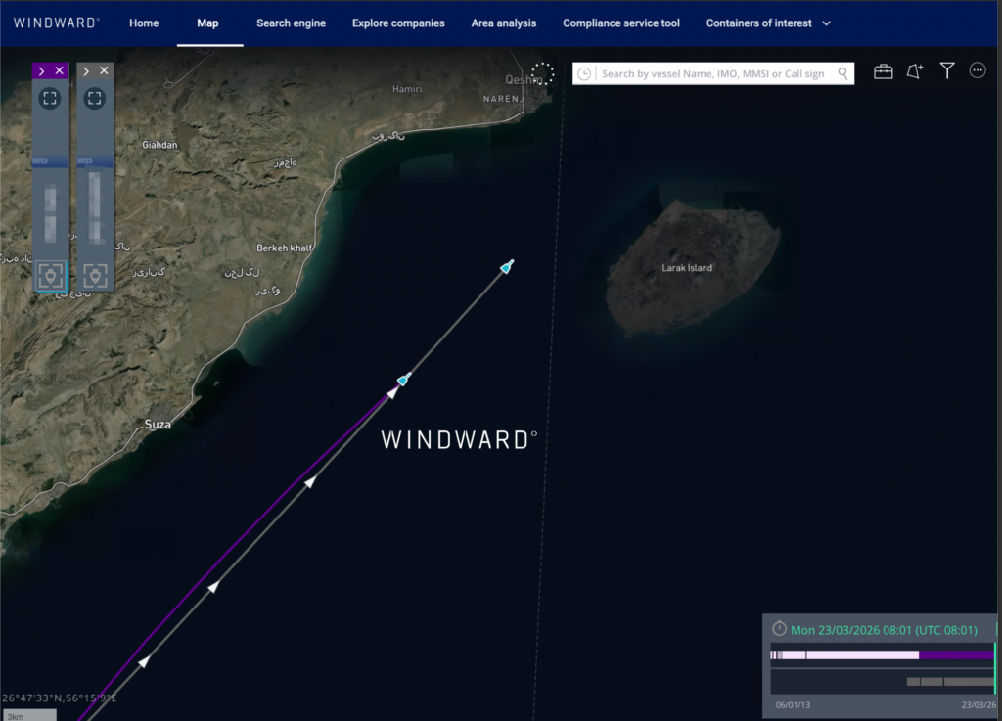Click the Berkeh khalf map label
Image resolution: width=1002 pixels, height=721 pixels.
285,248
